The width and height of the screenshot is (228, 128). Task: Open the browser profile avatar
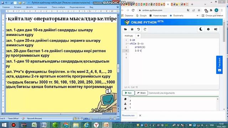216,10
